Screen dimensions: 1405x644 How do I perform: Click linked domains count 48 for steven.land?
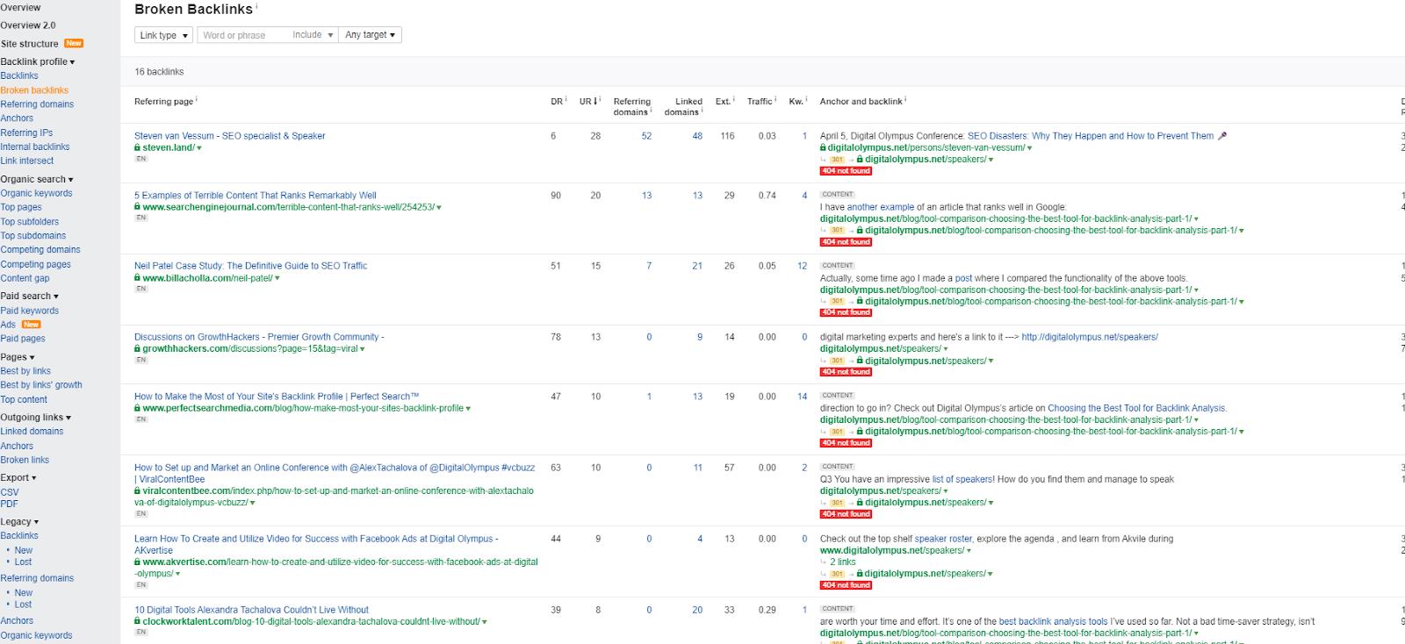point(697,136)
